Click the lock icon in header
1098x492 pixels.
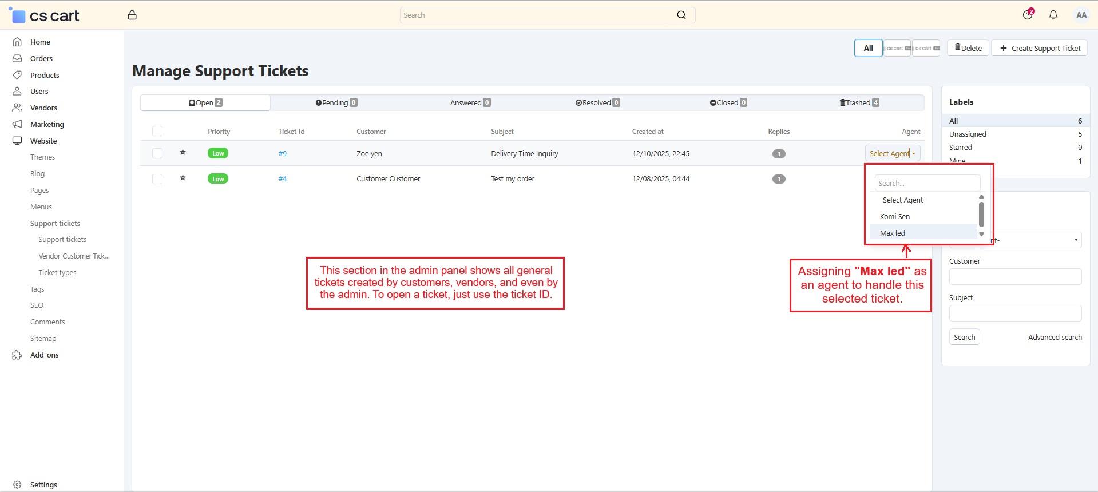tap(132, 15)
